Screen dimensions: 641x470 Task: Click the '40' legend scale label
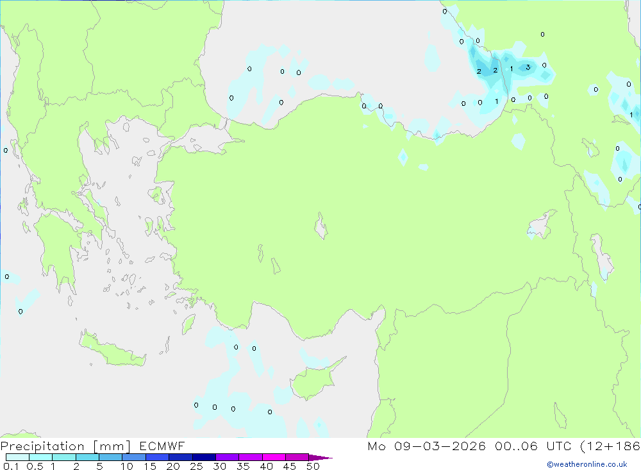click(267, 466)
